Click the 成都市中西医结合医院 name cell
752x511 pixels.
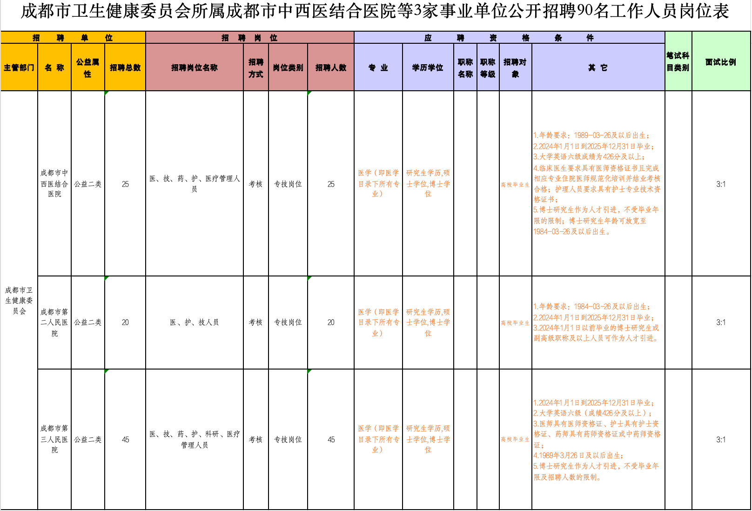pos(54,183)
